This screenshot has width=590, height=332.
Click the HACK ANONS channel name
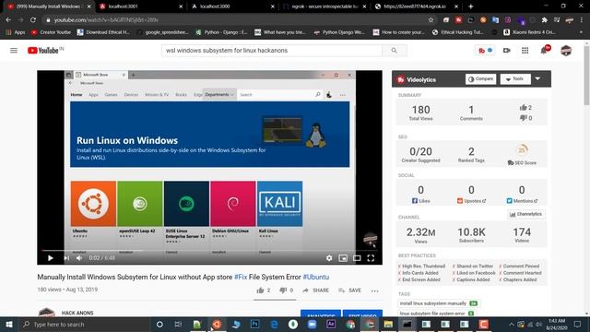pos(77,313)
